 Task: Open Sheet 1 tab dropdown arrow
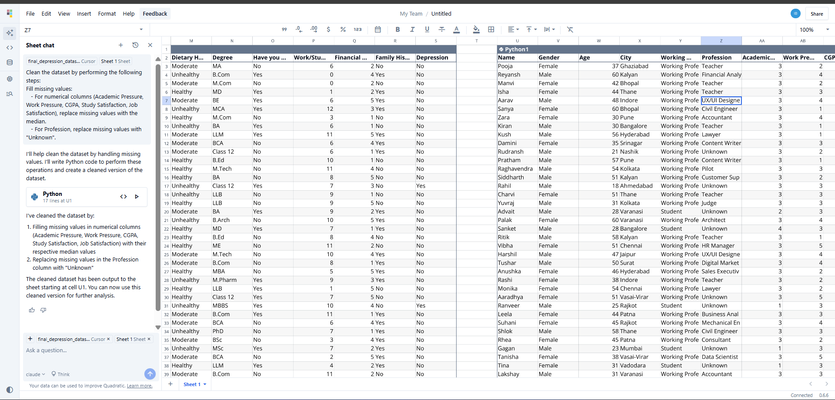tap(205, 384)
